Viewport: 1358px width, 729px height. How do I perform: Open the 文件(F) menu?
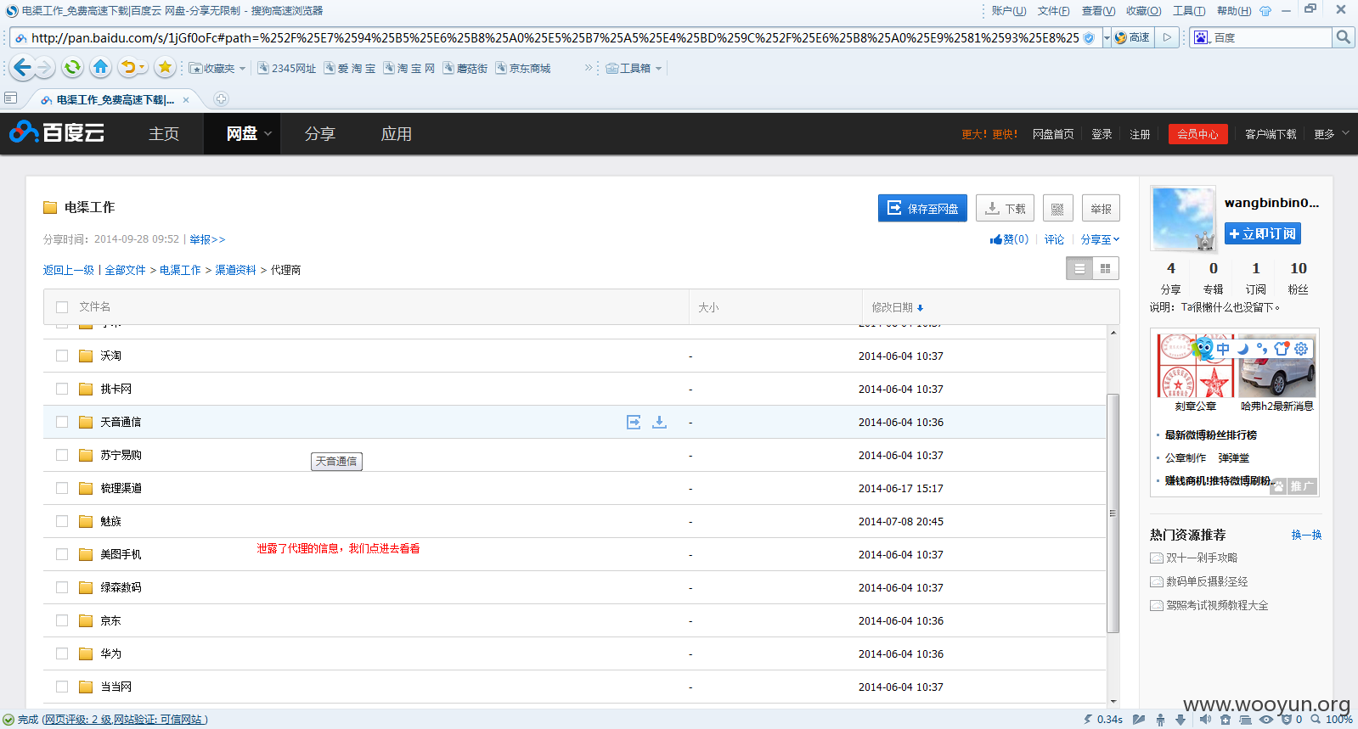[x=1053, y=11]
